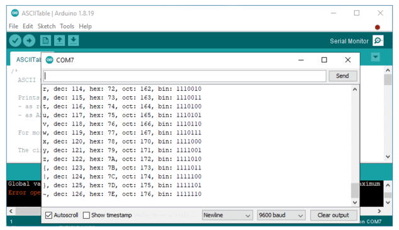The height and width of the screenshot is (230, 399).
Task: Click console scrollbar down arrow
Action: click(388, 203)
